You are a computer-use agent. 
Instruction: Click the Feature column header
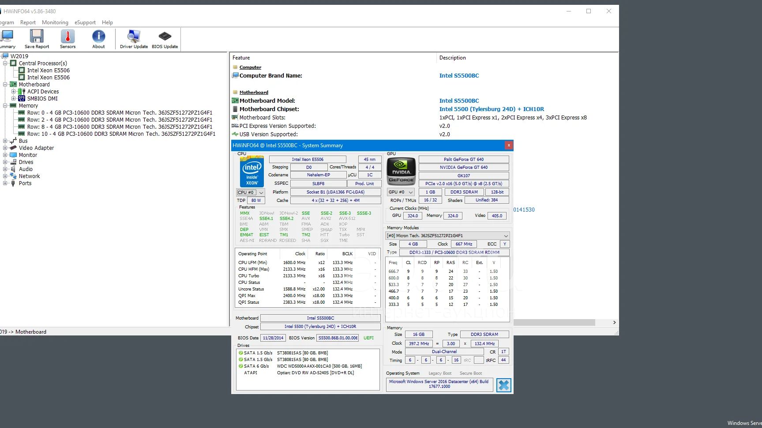pyautogui.click(x=333, y=58)
